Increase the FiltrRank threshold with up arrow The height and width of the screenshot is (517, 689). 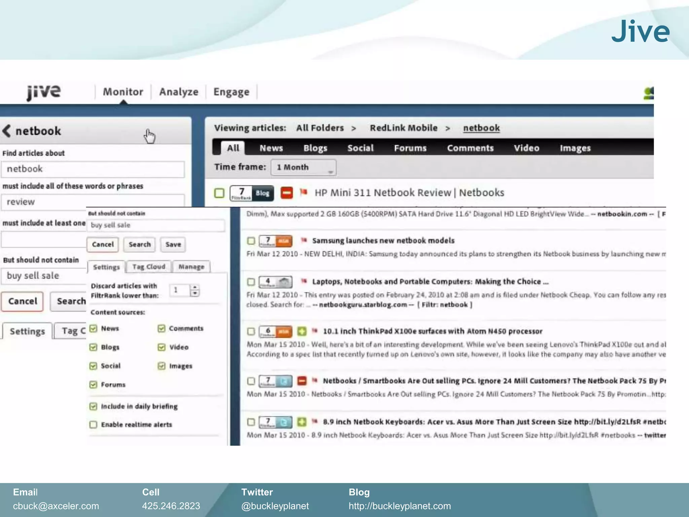point(195,287)
